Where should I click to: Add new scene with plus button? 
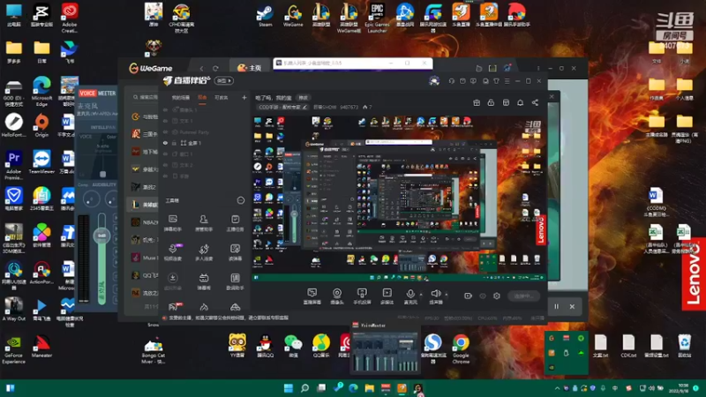[244, 97]
